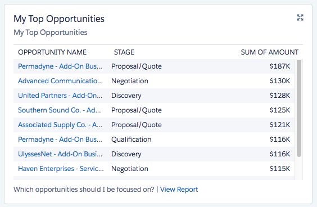Open Haven Enterprises Services opportunity
Viewport: 317px width, 207px height.
(x=61, y=169)
